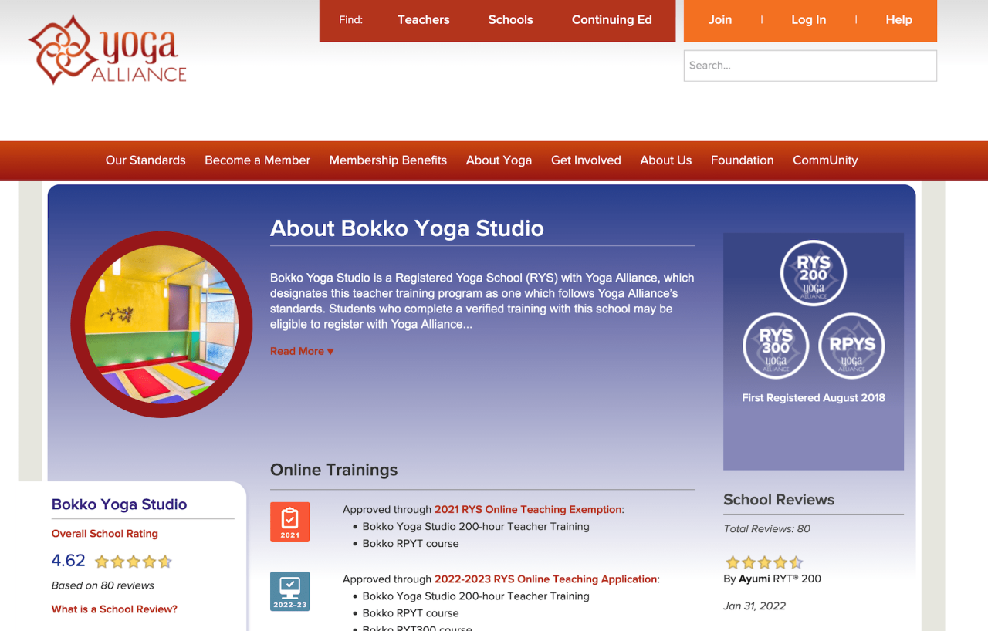Screen dimensions: 988x631
Task: Open What is a School Review link
Action: (114, 609)
